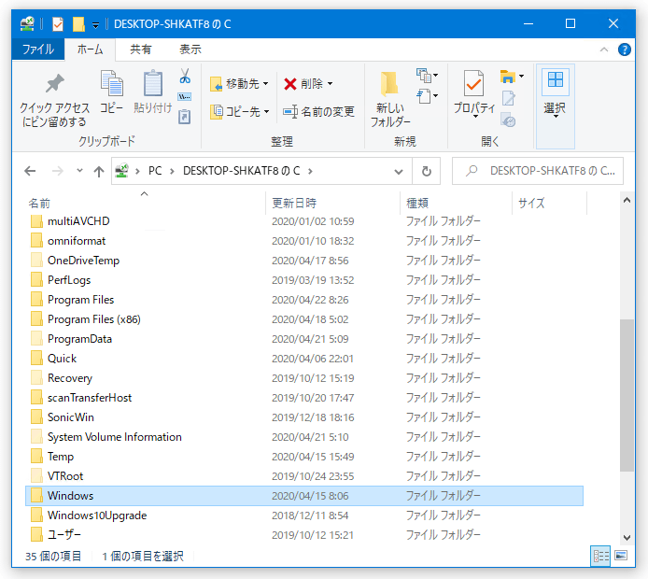Pin to Quick Access ribbon button
This screenshot has height=579, width=648.
(x=54, y=99)
